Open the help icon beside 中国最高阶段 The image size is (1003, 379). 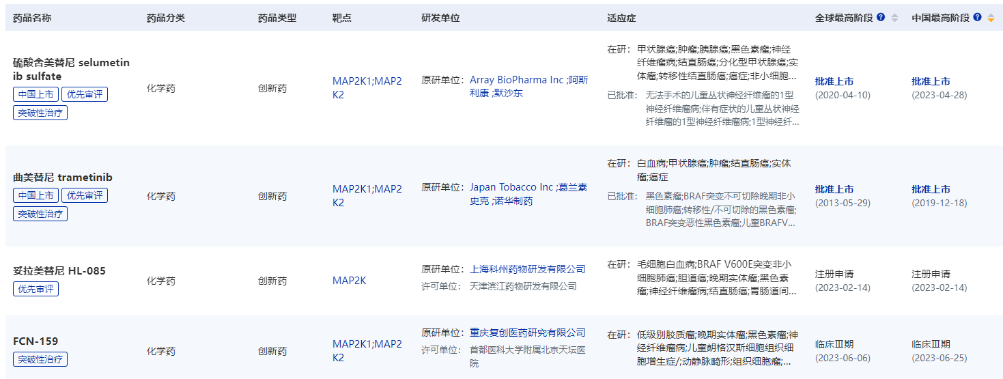[x=977, y=17]
